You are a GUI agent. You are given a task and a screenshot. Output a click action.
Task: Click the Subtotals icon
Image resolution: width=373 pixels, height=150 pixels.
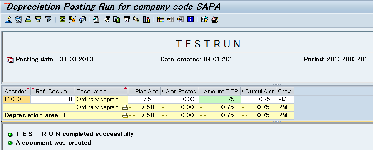click(x=72, y=20)
